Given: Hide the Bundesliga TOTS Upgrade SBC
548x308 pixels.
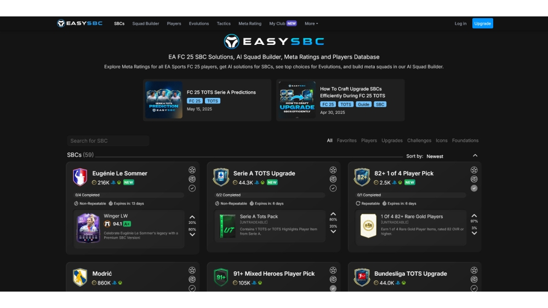Looking at the screenshot, I should point(474,280).
